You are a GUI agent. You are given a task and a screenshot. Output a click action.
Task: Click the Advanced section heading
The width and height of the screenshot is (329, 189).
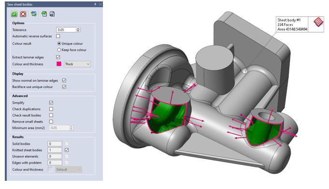pyautogui.click(x=20, y=96)
